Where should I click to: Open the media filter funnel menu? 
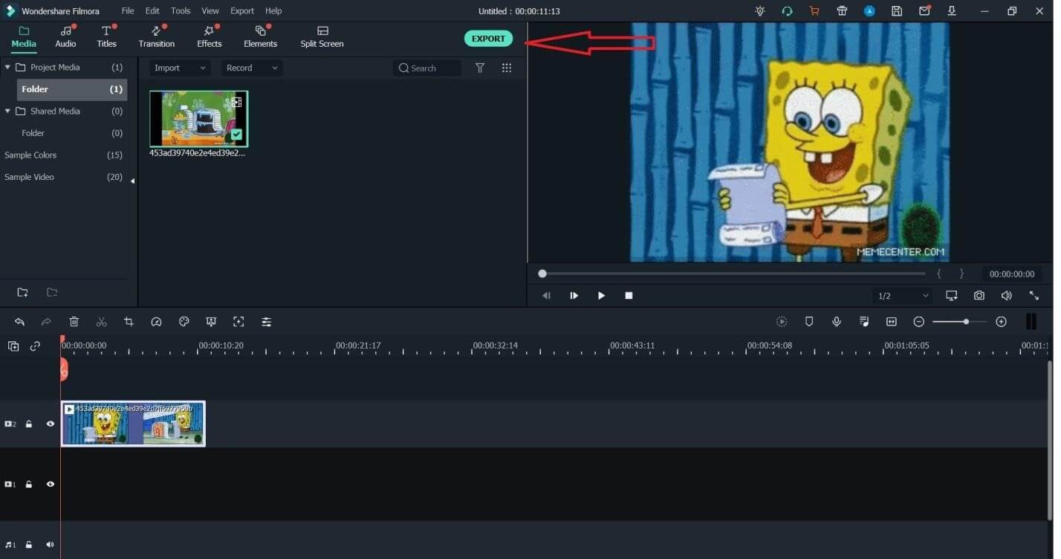tap(480, 68)
